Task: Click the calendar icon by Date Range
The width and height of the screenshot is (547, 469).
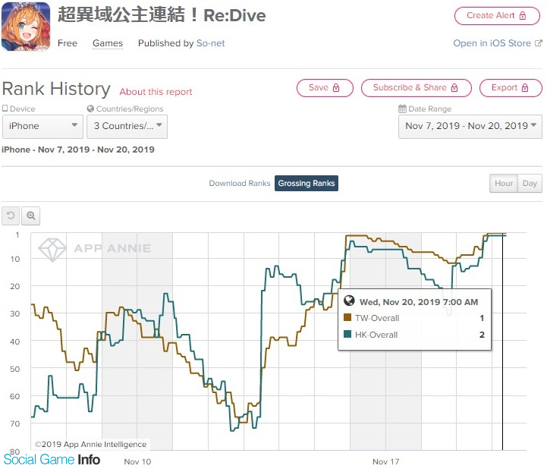Action: coord(402,109)
